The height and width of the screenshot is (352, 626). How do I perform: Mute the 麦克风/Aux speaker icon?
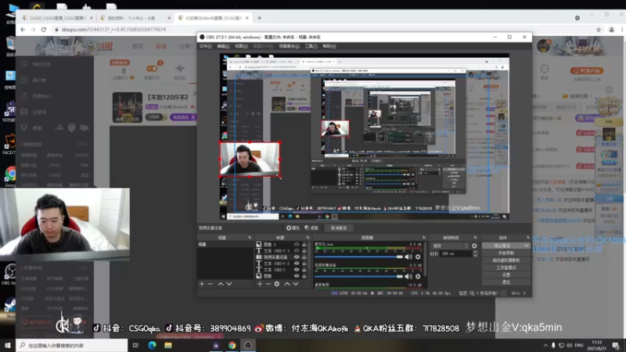coord(408,257)
